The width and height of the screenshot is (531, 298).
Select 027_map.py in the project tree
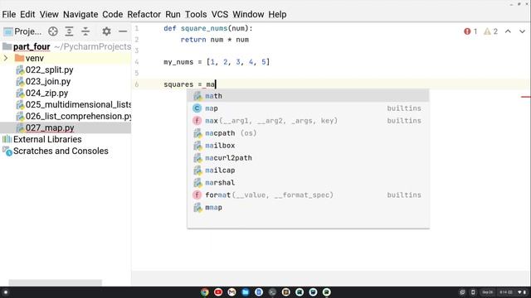coord(50,127)
